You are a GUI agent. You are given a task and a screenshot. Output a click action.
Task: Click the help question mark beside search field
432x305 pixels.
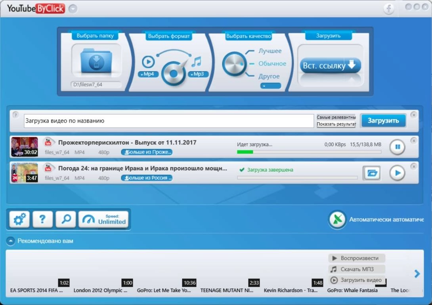(x=15, y=115)
